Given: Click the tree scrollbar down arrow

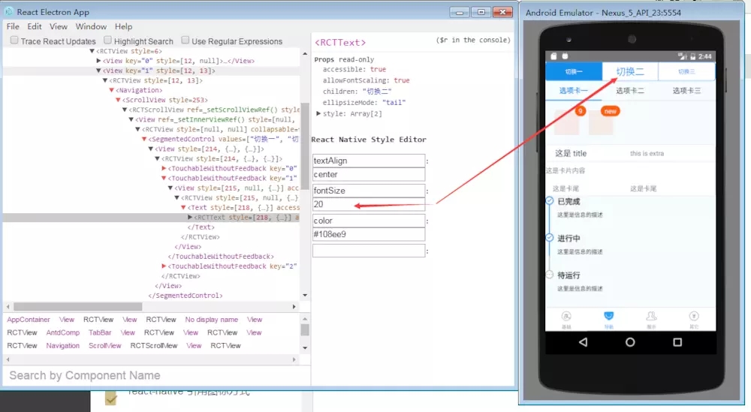Looking at the screenshot, I should [305, 295].
